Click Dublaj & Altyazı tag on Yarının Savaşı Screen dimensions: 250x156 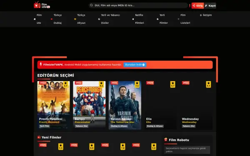click(x=119, y=126)
